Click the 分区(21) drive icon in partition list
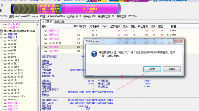This screenshot has width=199, height=111. pyautogui.click(x=46, y=31)
